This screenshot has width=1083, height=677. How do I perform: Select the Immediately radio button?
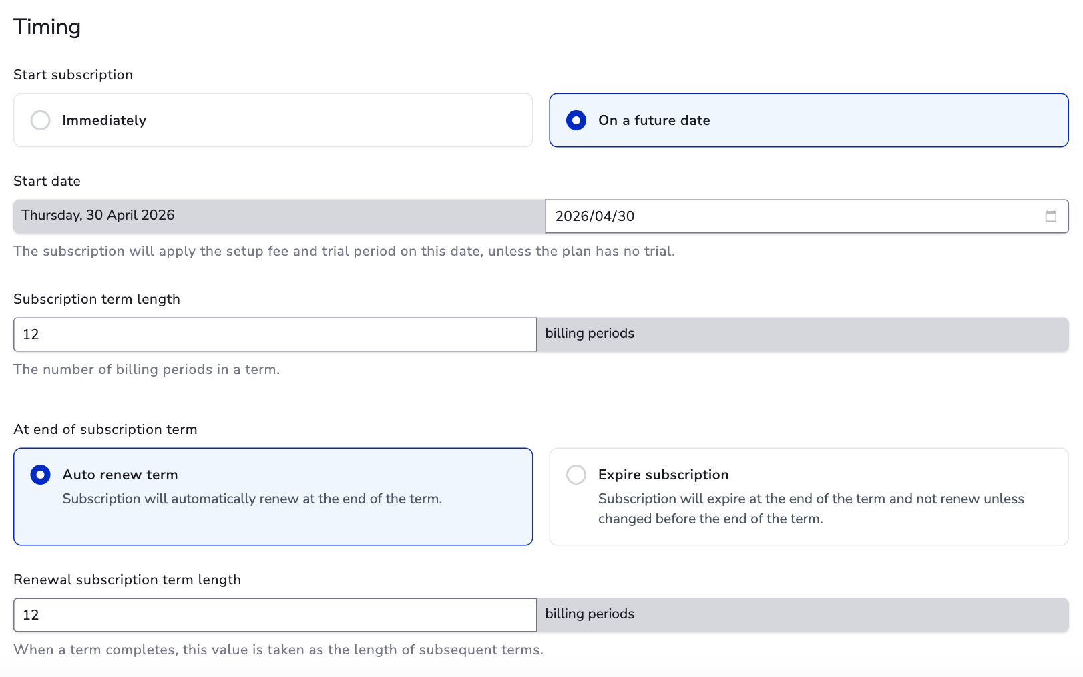[41, 120]
